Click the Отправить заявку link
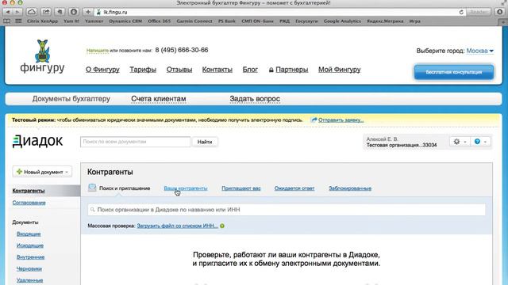Image resolution: width=508 pixels, height=285 pixels. [341, 120]
